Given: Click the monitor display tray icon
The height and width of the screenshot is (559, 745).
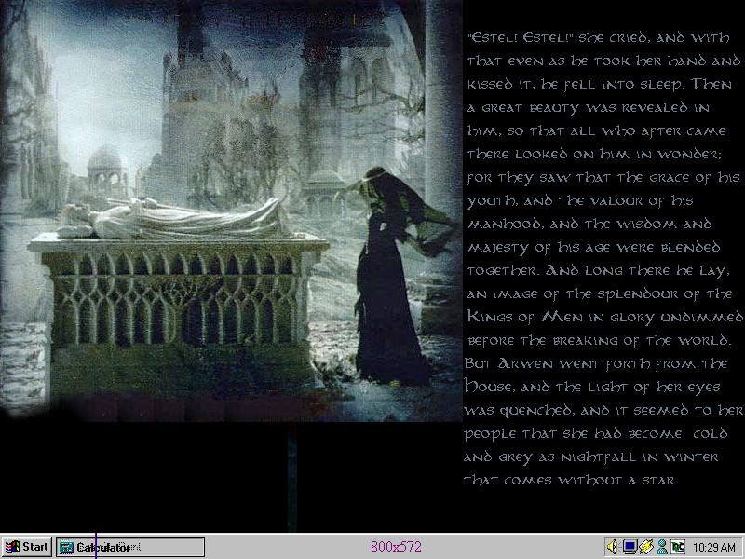Looking at the screenshot, I should (x=630, y=547).
